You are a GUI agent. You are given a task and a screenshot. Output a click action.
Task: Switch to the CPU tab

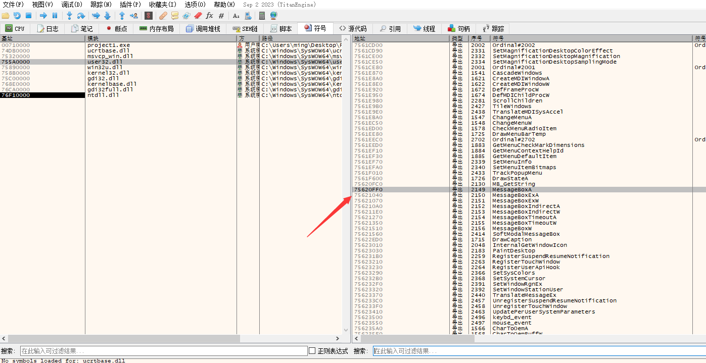click(x=15, y=29)
